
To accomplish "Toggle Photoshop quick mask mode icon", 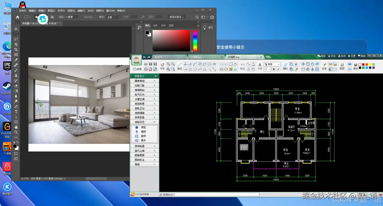I will click(x=16, y=154).
